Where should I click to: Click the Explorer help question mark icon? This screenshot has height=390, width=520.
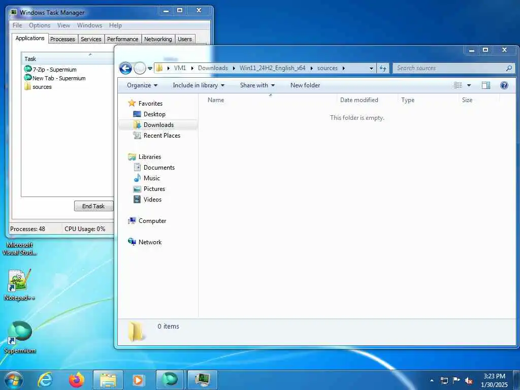coord(504,85)
